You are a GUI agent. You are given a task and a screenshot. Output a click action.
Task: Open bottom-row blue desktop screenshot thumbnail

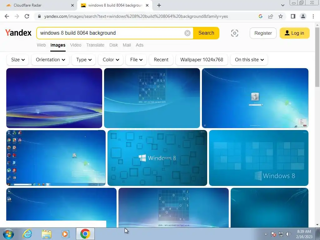click(x=61, y=204)
